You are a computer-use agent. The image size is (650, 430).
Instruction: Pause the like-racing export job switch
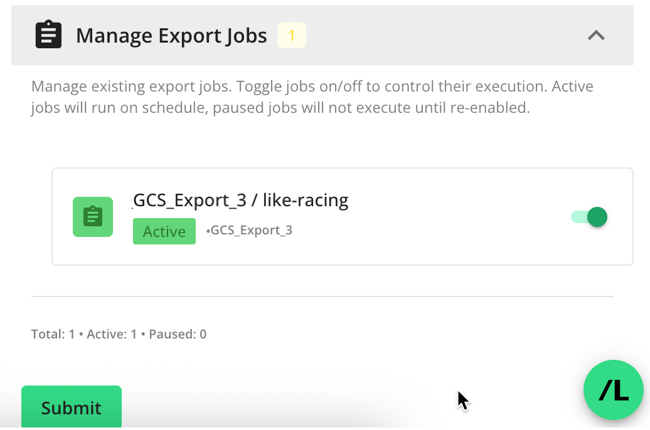point(589,216)
